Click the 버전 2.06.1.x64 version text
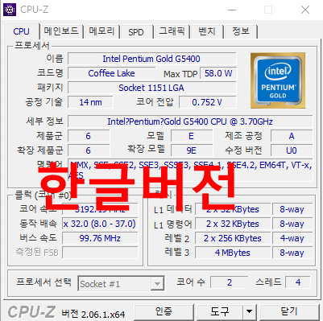The height and width of the screenshot is (321, 323). (x=93, y=314)
